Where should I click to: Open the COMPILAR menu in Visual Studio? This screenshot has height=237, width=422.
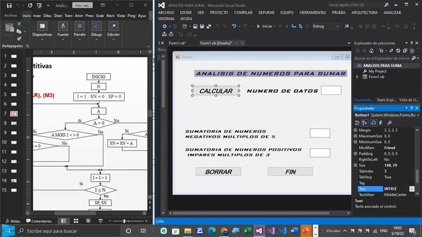tap(243, 13)
